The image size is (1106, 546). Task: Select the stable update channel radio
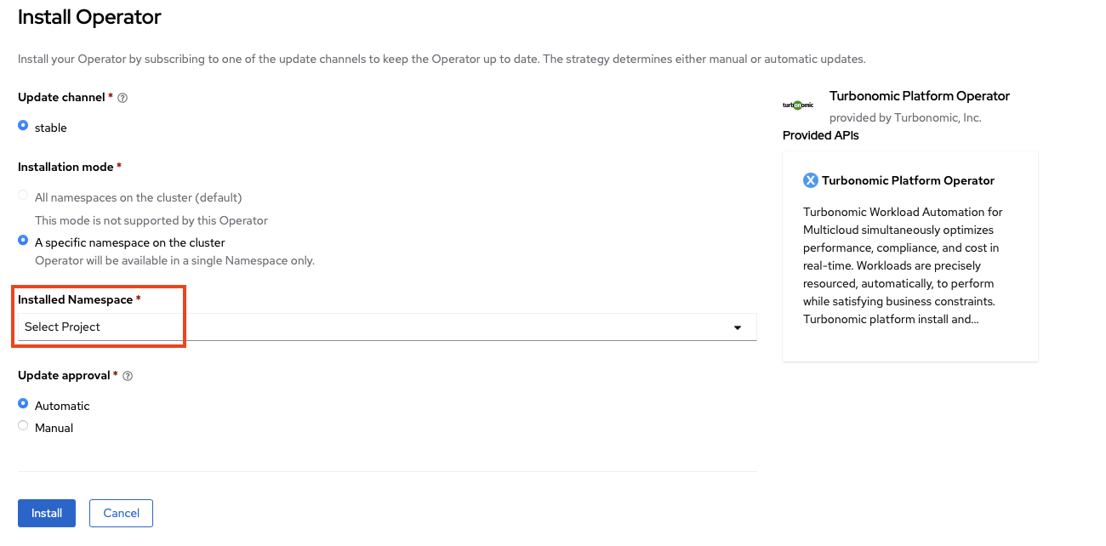tap(23, 126)
